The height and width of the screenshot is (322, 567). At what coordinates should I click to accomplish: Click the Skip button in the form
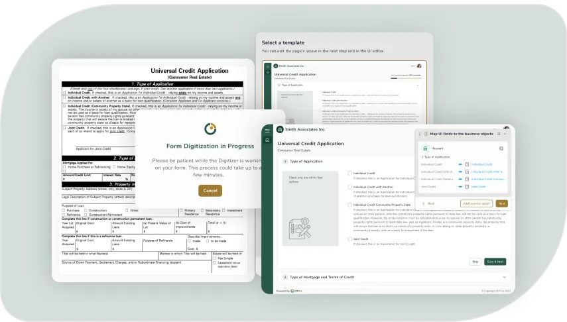click(x=475, y=262)
